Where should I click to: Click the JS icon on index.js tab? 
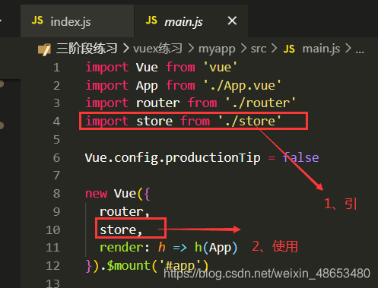[x=37, y=21]
